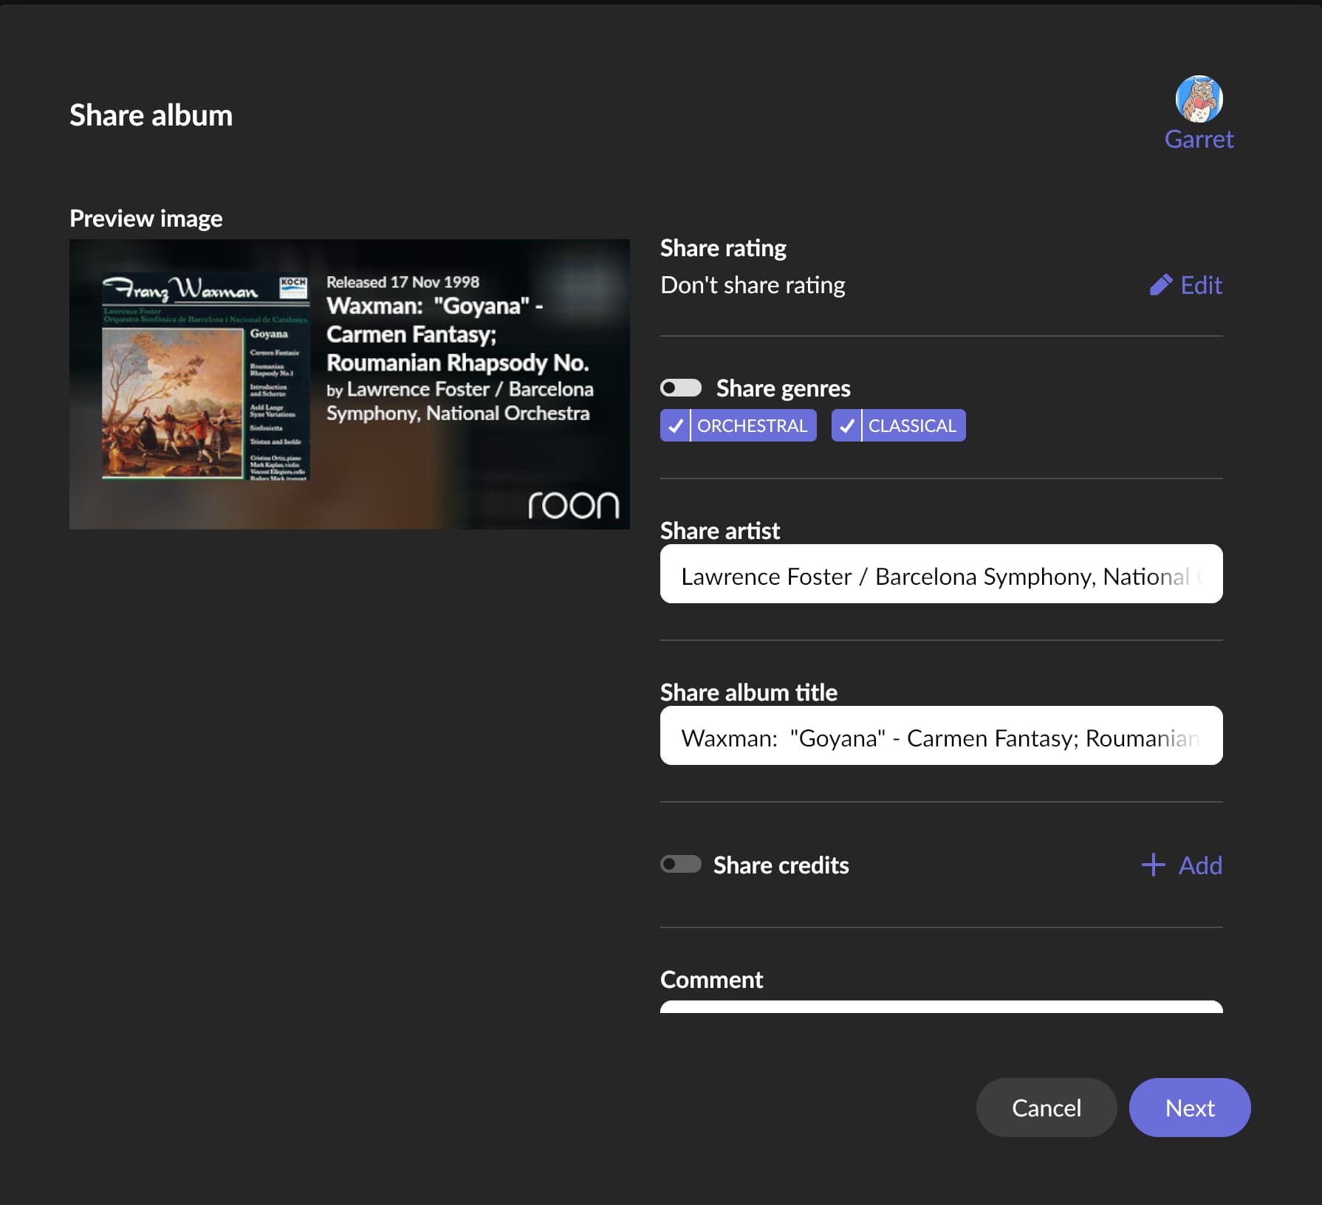Click the plus icon to add credits

click(x=1153, y=865)
